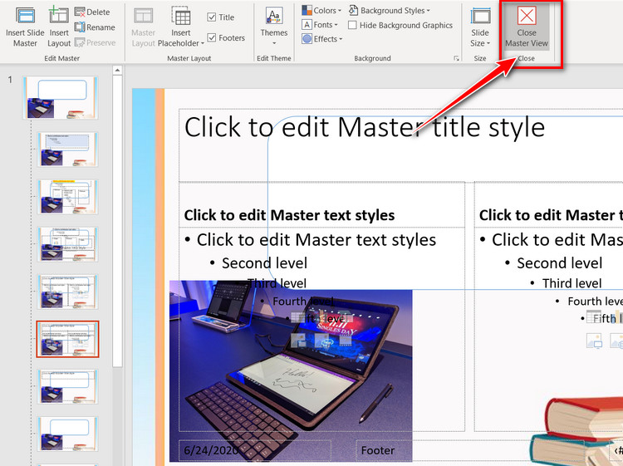The image size is (623, 466).
Task: Click the Master Layout icon
Action: click(143, 17)
